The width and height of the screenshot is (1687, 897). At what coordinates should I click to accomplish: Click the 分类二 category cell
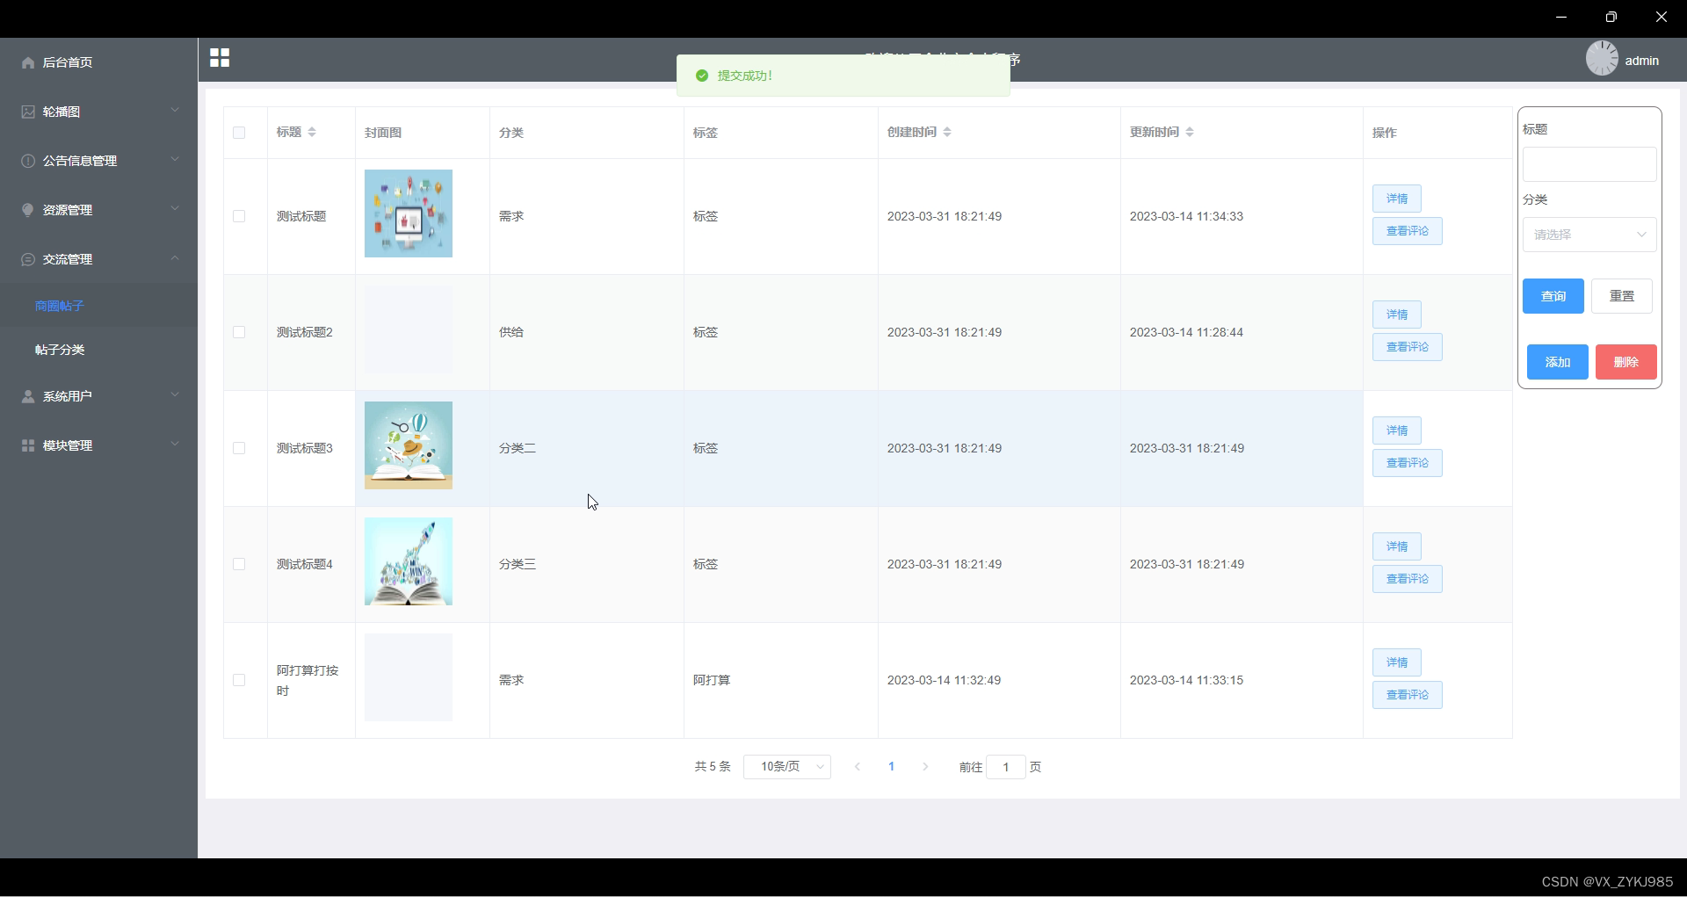(518, 448)
